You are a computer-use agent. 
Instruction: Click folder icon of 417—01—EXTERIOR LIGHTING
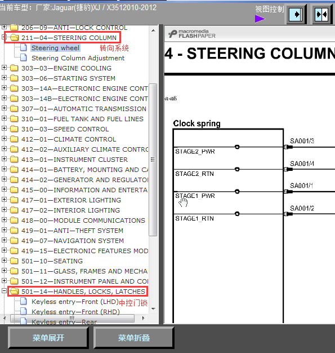tap(14, 200)
